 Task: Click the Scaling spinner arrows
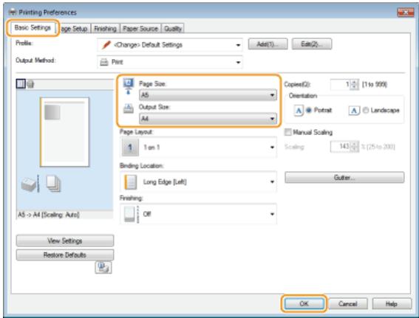[x=354, y=147]
